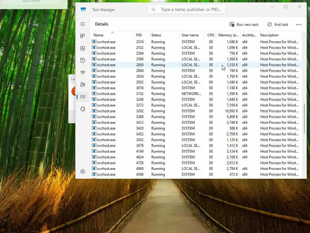Viewport: 310px width, 233px height.
Task: Click x64 architecture cell of PID 3272
Action: pyautogui.click(x=245, y=105)
